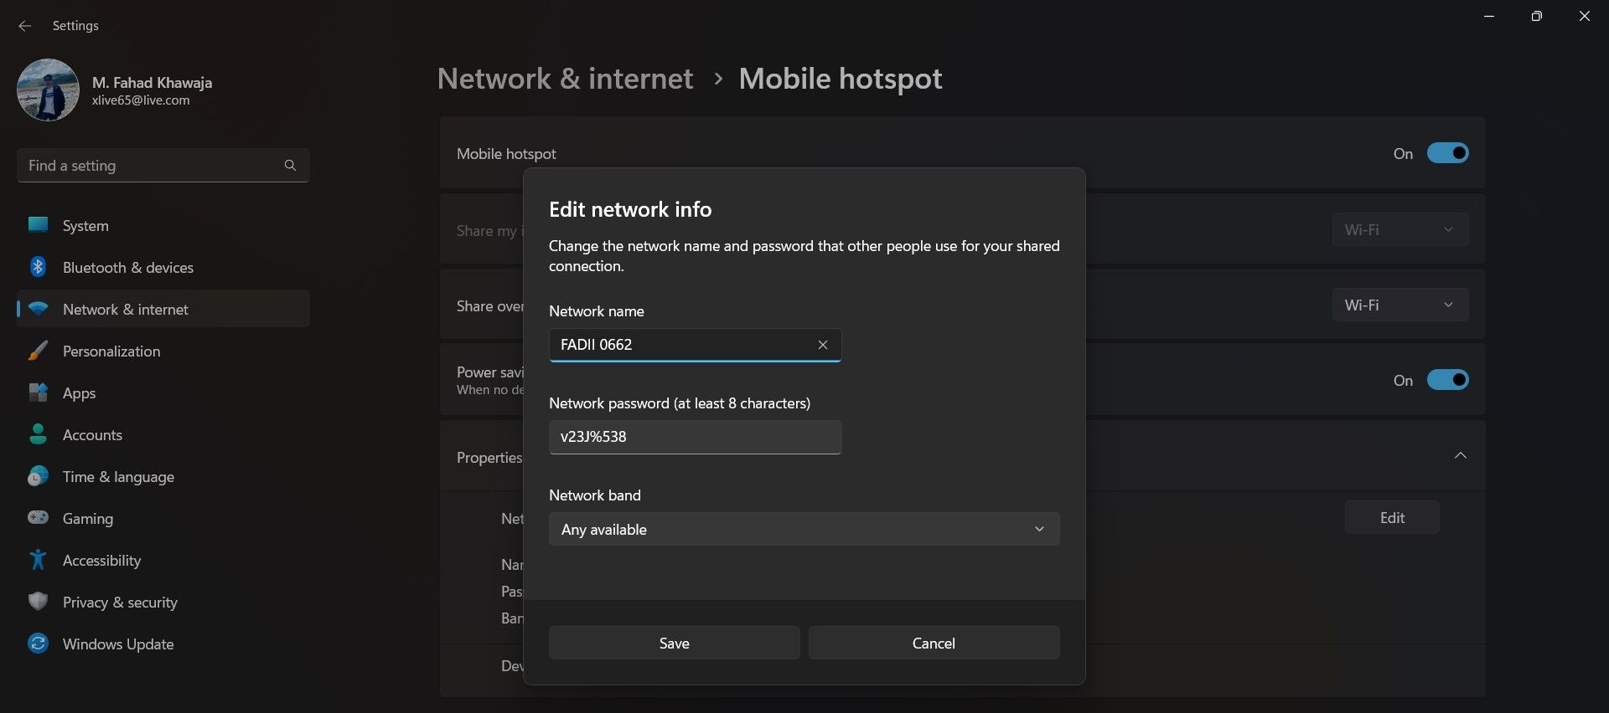Screen dimensions: 1609x713
Task: Click the Network & internet globe icon
Action: pyautogui.click(x=38, y=308)
